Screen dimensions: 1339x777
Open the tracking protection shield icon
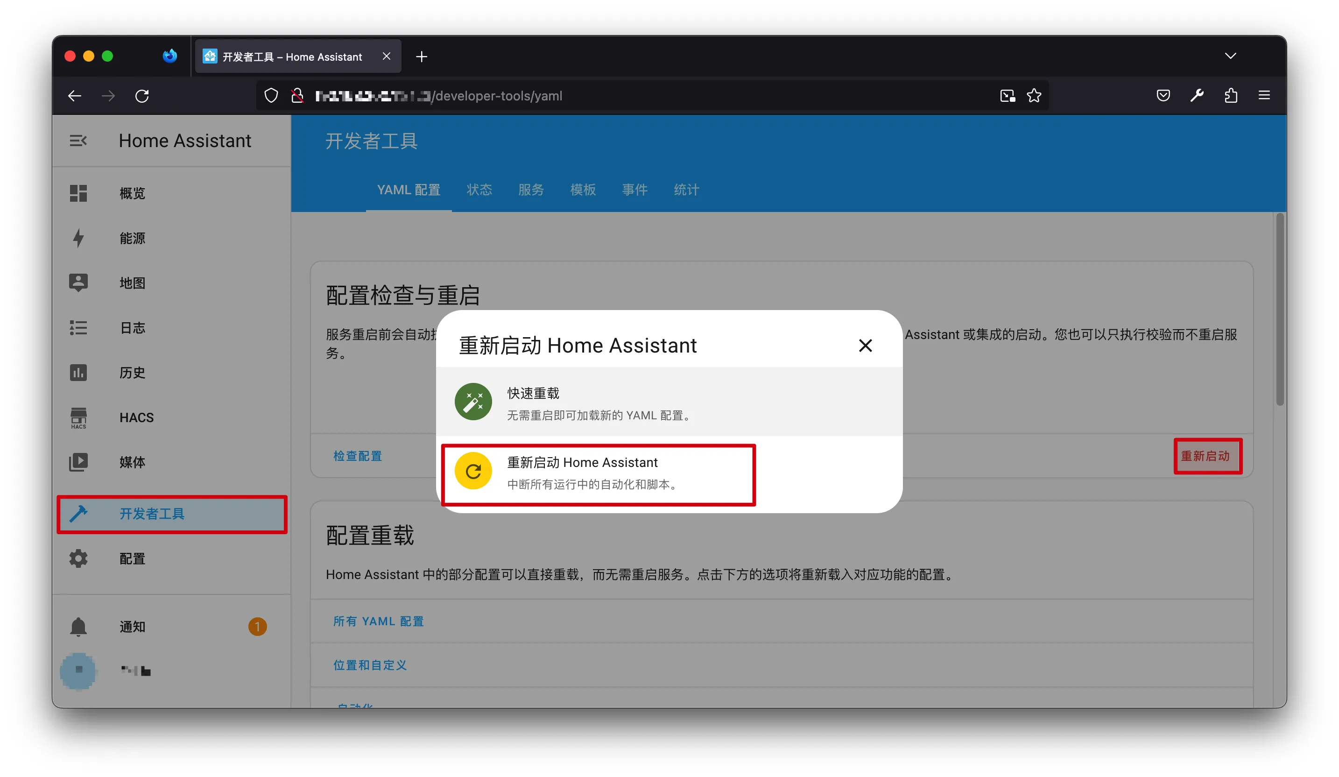[x=271, y=96]
